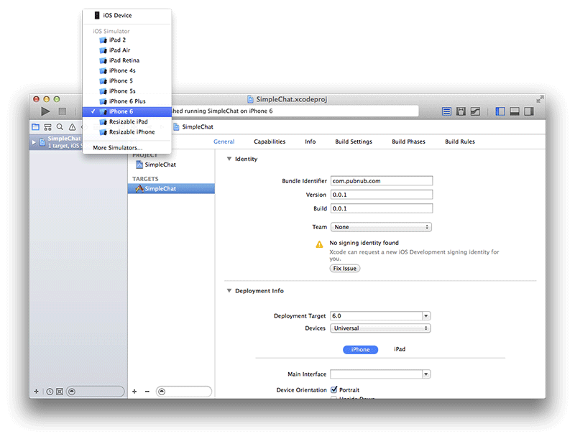Click the Bundle Identifier text field
The image size is (575, 439).
(381, 181)
